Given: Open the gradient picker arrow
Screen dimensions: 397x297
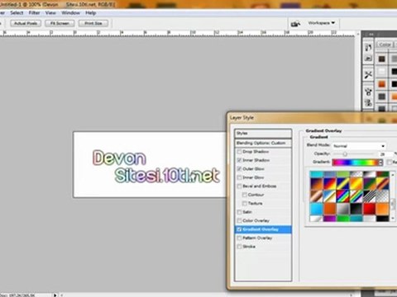Looking at the screenshot, I should tap(381, 163).
